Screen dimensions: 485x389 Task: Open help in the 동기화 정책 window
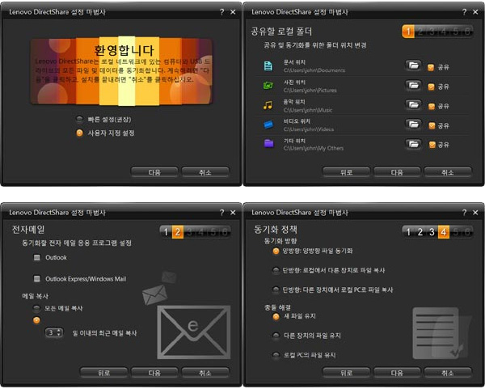coord(464,213)
